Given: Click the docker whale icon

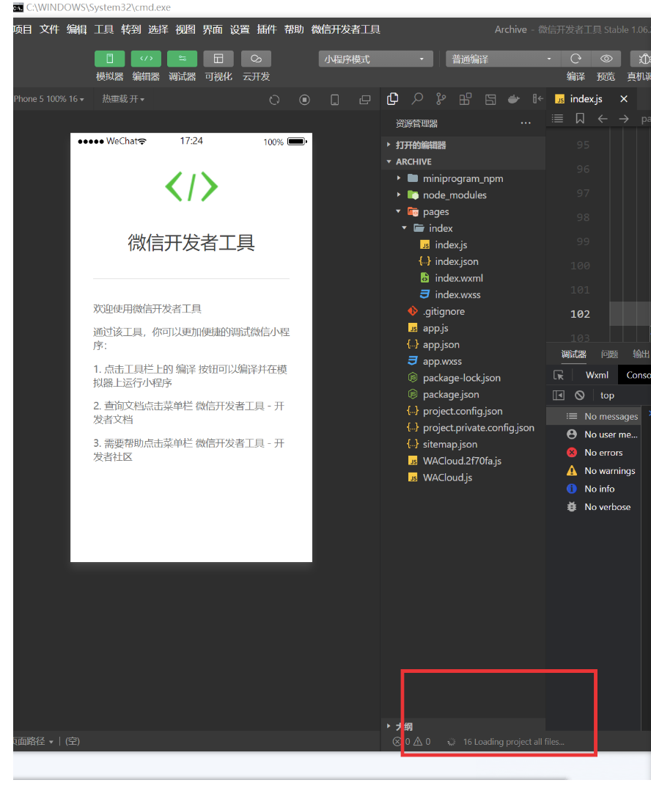Looking at the screenshot, I should click(x=513, y=99).
